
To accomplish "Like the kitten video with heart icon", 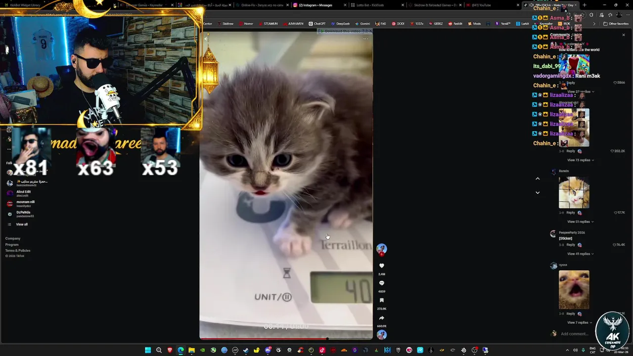I will click(x=381, y=266).
